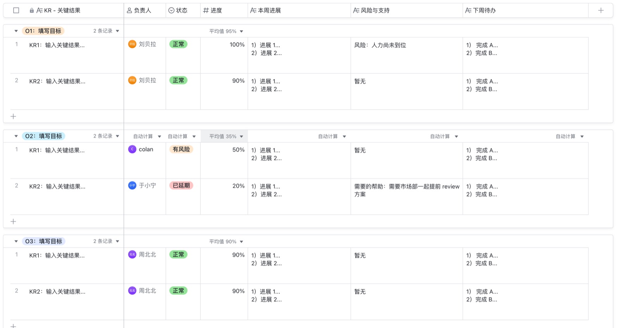Add a new record under group O1
The height and width of the screenshot is (328, 620).
point(13,116)
